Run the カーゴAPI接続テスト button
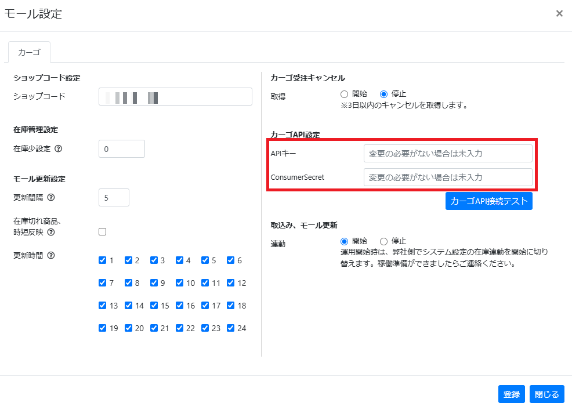The height and width of the screenshot is (410, 572). (x=489, y=201)
